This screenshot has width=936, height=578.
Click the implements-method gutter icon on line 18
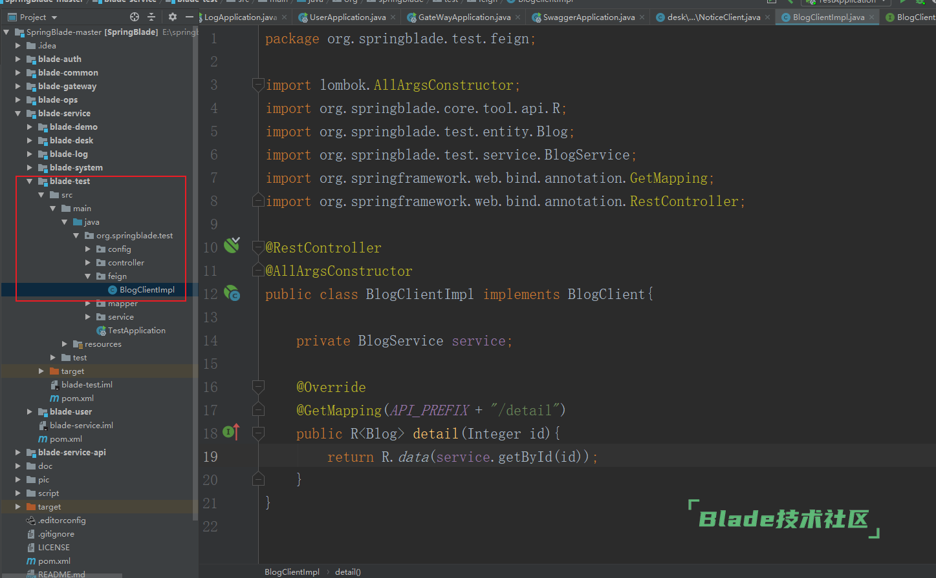coord(232,432)
